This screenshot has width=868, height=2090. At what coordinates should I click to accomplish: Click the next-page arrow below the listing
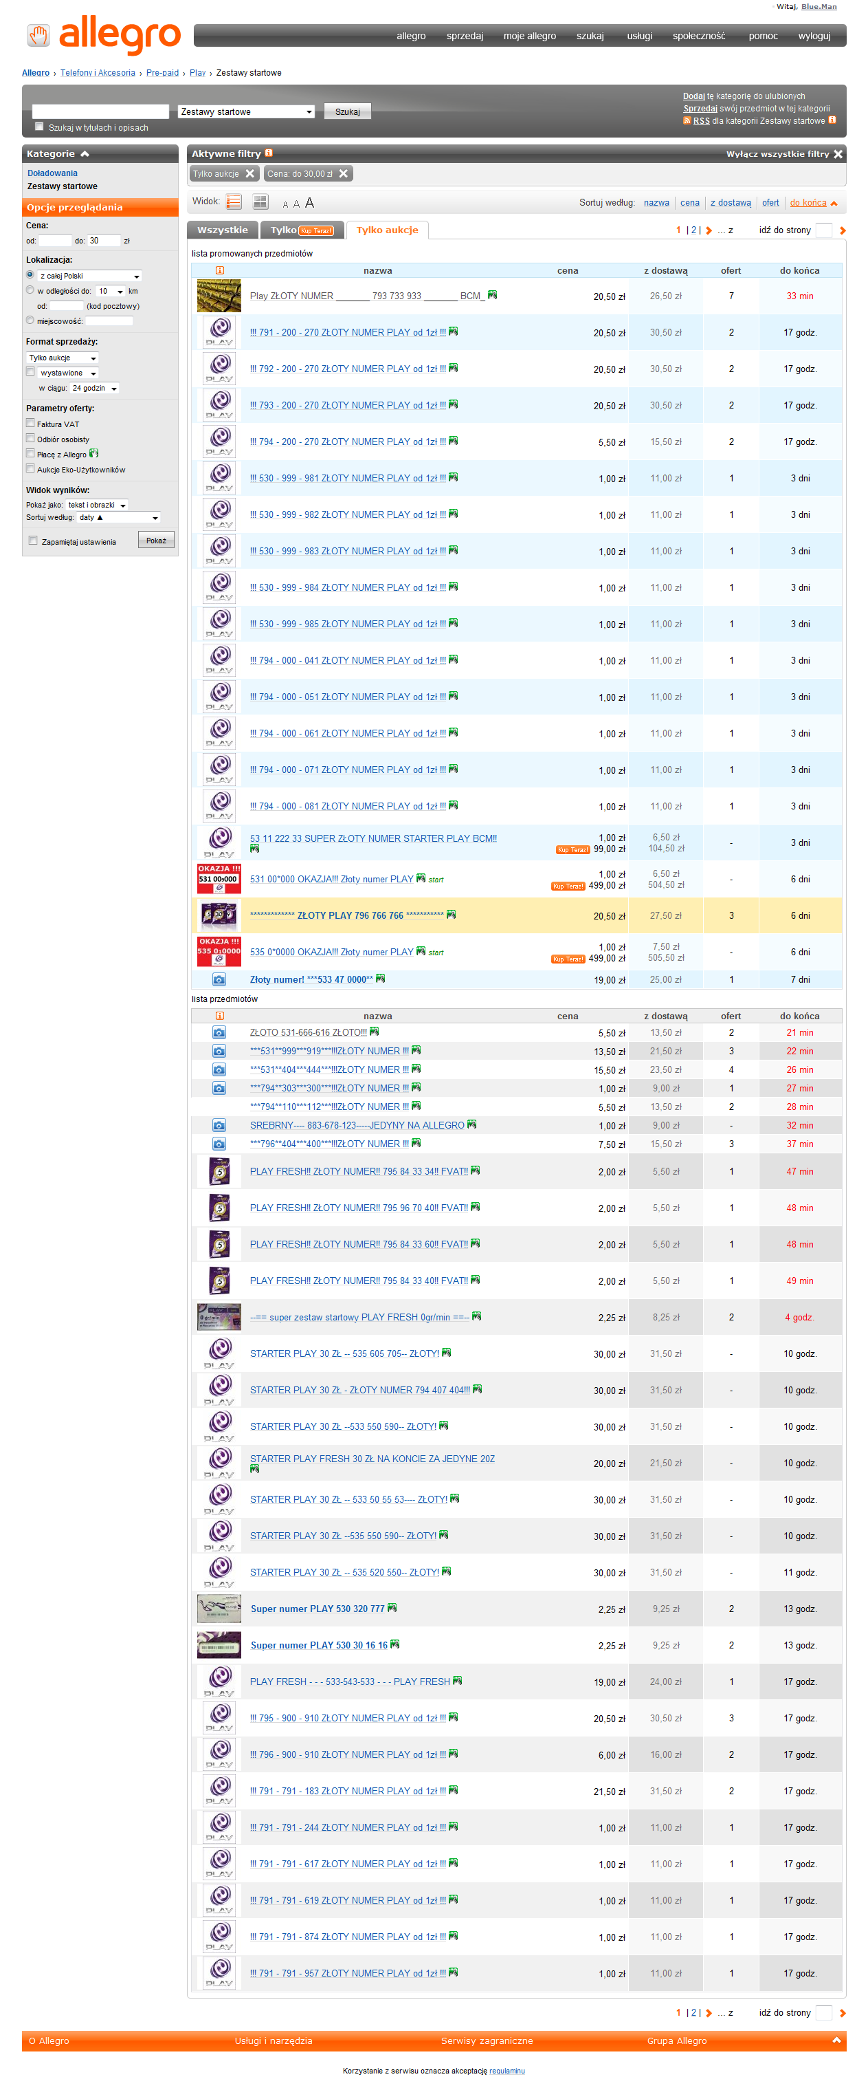(x=709, y=2013)
